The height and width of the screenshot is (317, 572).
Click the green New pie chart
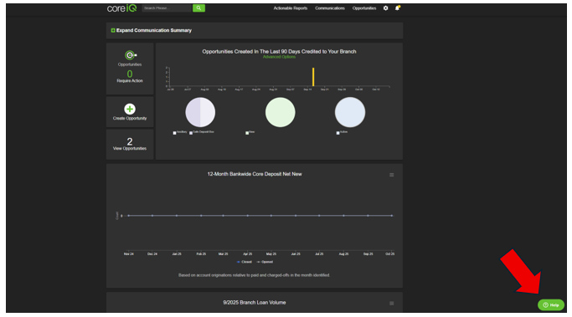pos(281,112)
